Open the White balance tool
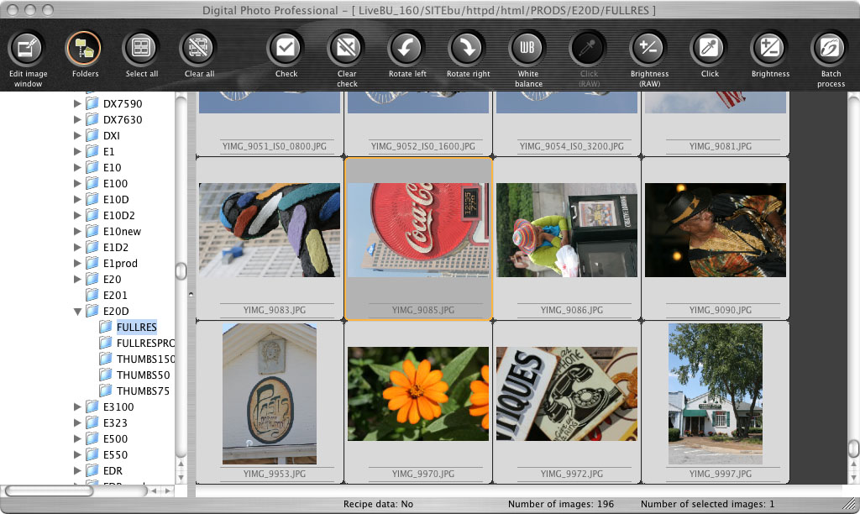The image size is (860, 514). point(528,48)
